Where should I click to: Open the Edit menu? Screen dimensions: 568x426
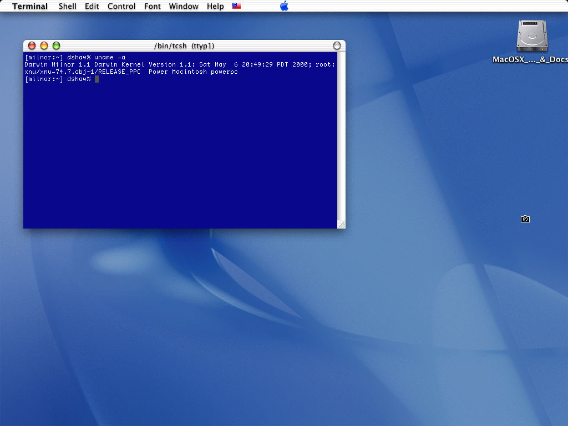point(92,6)
